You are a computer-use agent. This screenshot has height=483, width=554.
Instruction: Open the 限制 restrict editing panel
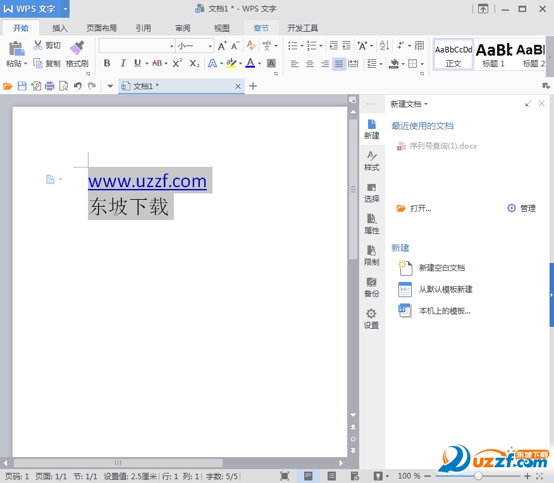pyautogui.click(x=372, y=255)
